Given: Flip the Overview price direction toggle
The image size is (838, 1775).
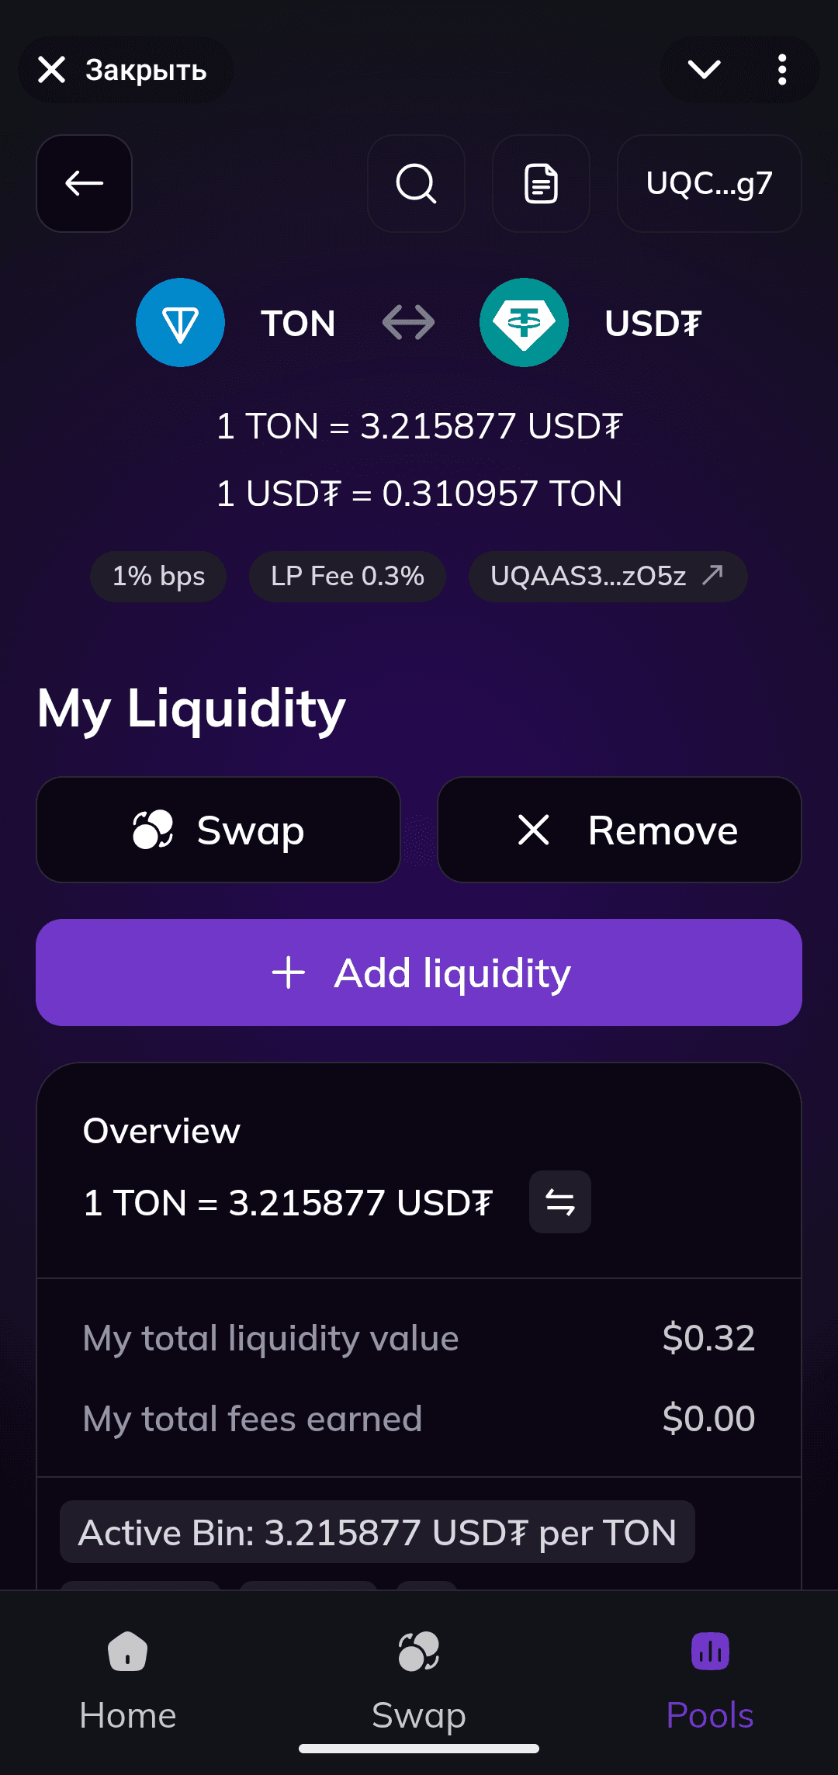Looking at the screenshot, I should [x=559, y=1201].
